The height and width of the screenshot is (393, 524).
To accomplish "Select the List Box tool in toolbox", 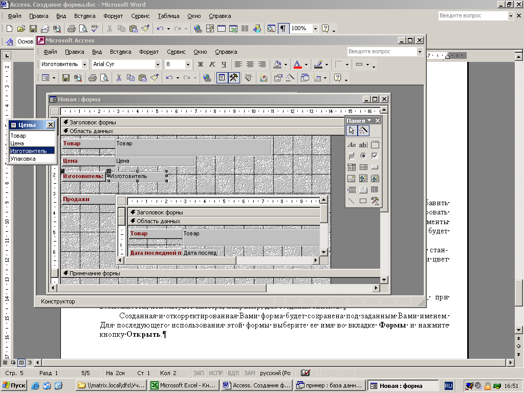I will click(363, 167).
